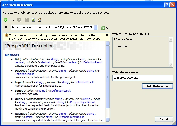Image resolution: width=177 pixels, height=126 pixels.
Task: Click 'Authenticates User for Extended Data.' text
Action: pos(38,86)
